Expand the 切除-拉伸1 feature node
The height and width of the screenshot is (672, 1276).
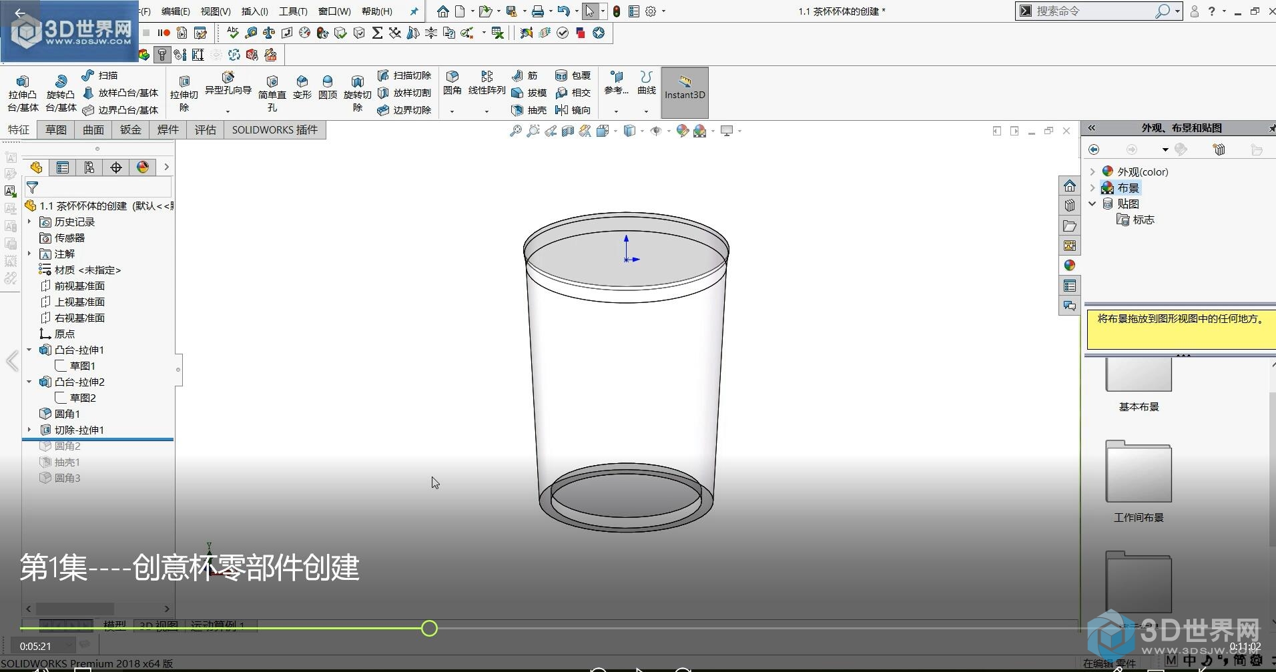29,430
